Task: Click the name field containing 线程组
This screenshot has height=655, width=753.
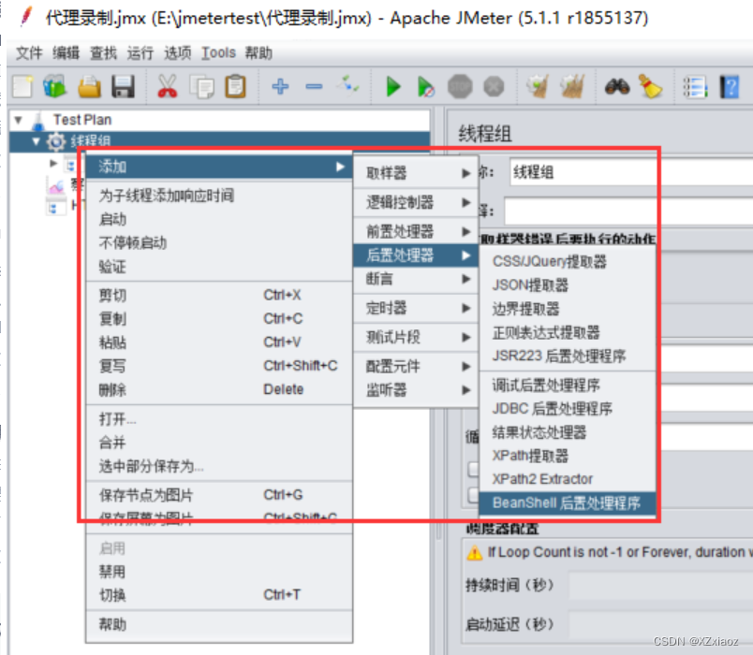Action: click(x=631, y=172)
